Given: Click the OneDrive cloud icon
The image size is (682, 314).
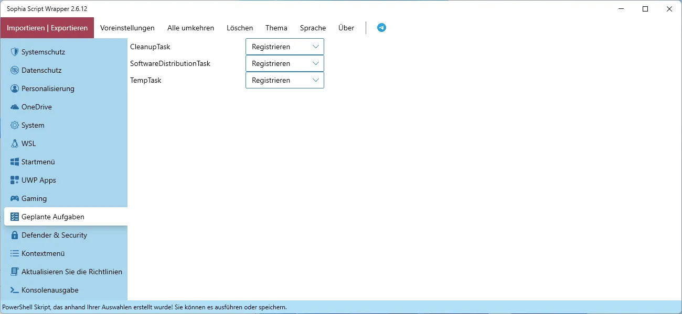Looking at the screenshot, I should [15, 107].
